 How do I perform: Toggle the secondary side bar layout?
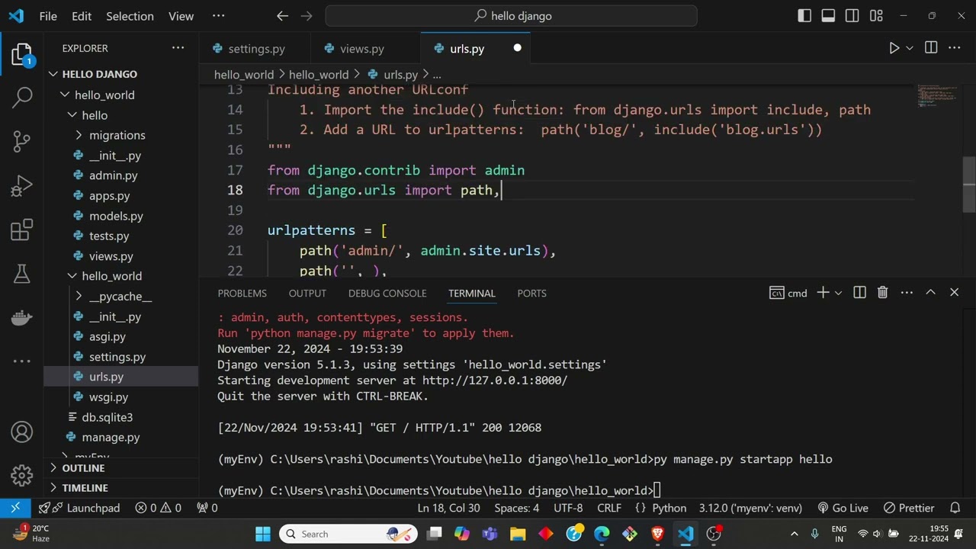[x=852, y=16]
